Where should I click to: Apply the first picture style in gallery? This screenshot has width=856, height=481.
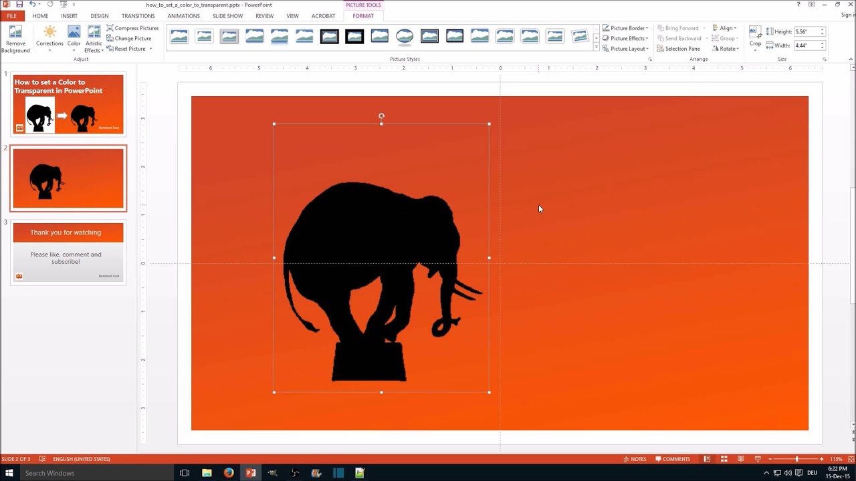[x=179, y=36]
